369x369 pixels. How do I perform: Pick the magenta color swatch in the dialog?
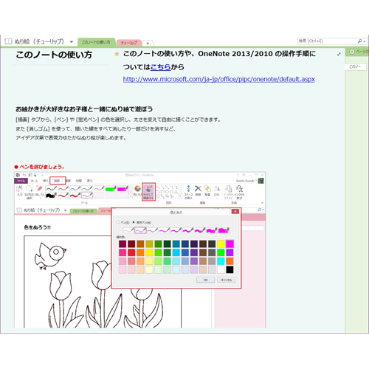(230, 244)
